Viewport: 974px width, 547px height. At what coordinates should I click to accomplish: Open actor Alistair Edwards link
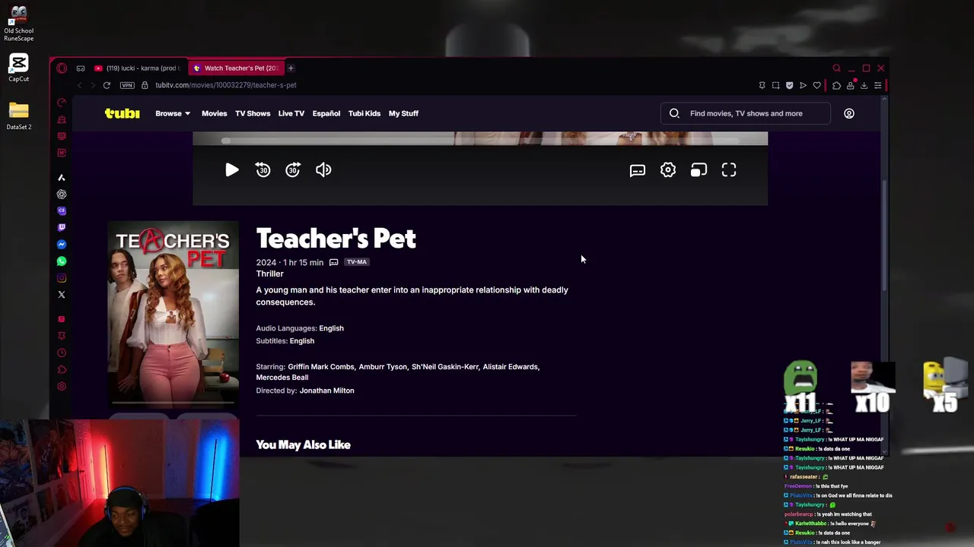(x=511, y=366)
